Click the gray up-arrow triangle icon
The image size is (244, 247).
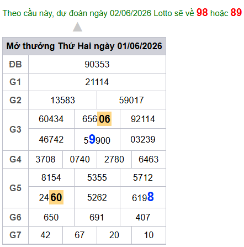(x=77, y=27)
